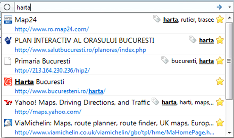Click the page loading identity icon
This screenshot has width=234, height=138.
tap(7, 7)
